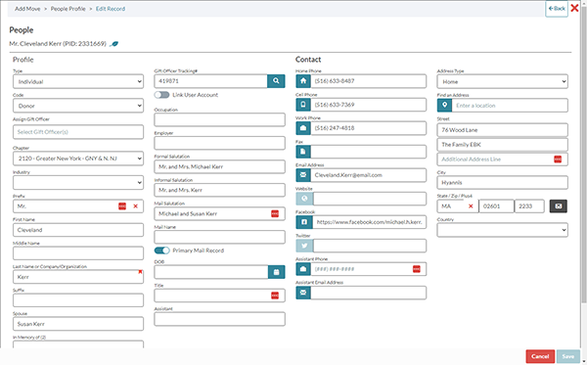Click the Email Address envelope icon
The width and height of the screenshot is (587, 365).
tap(303, 175)
